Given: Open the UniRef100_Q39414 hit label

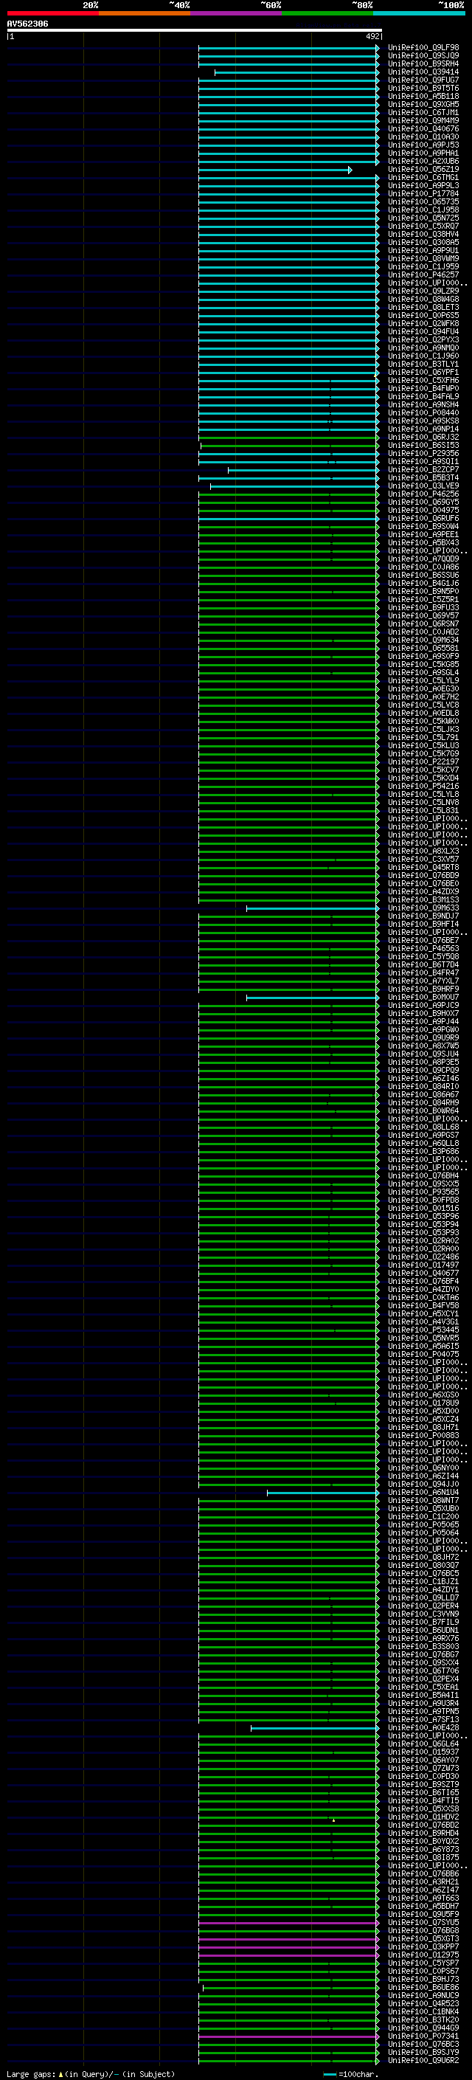Looking at the screenshot, I should click(423, 72).
